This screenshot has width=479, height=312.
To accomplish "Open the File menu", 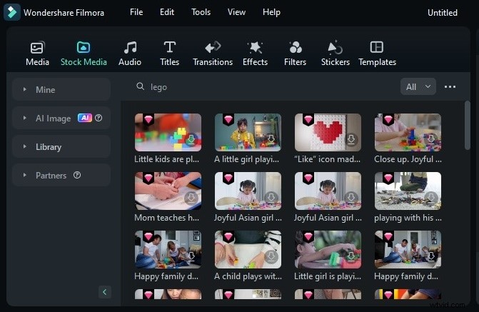I will [136, 12].
